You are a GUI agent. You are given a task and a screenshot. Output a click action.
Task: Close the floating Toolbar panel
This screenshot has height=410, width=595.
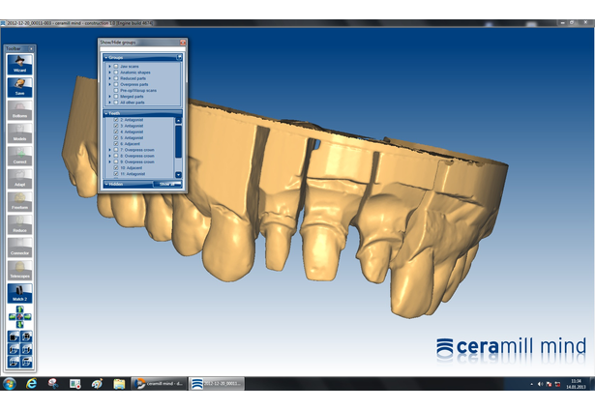(31, 48)
